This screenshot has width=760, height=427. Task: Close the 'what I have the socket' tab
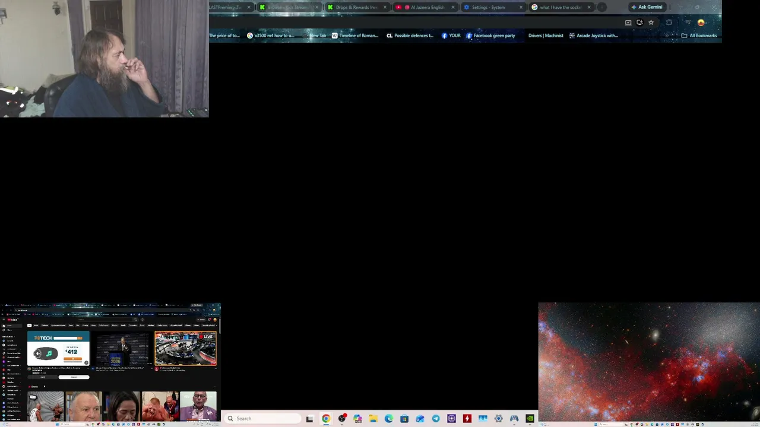[589, 7]
